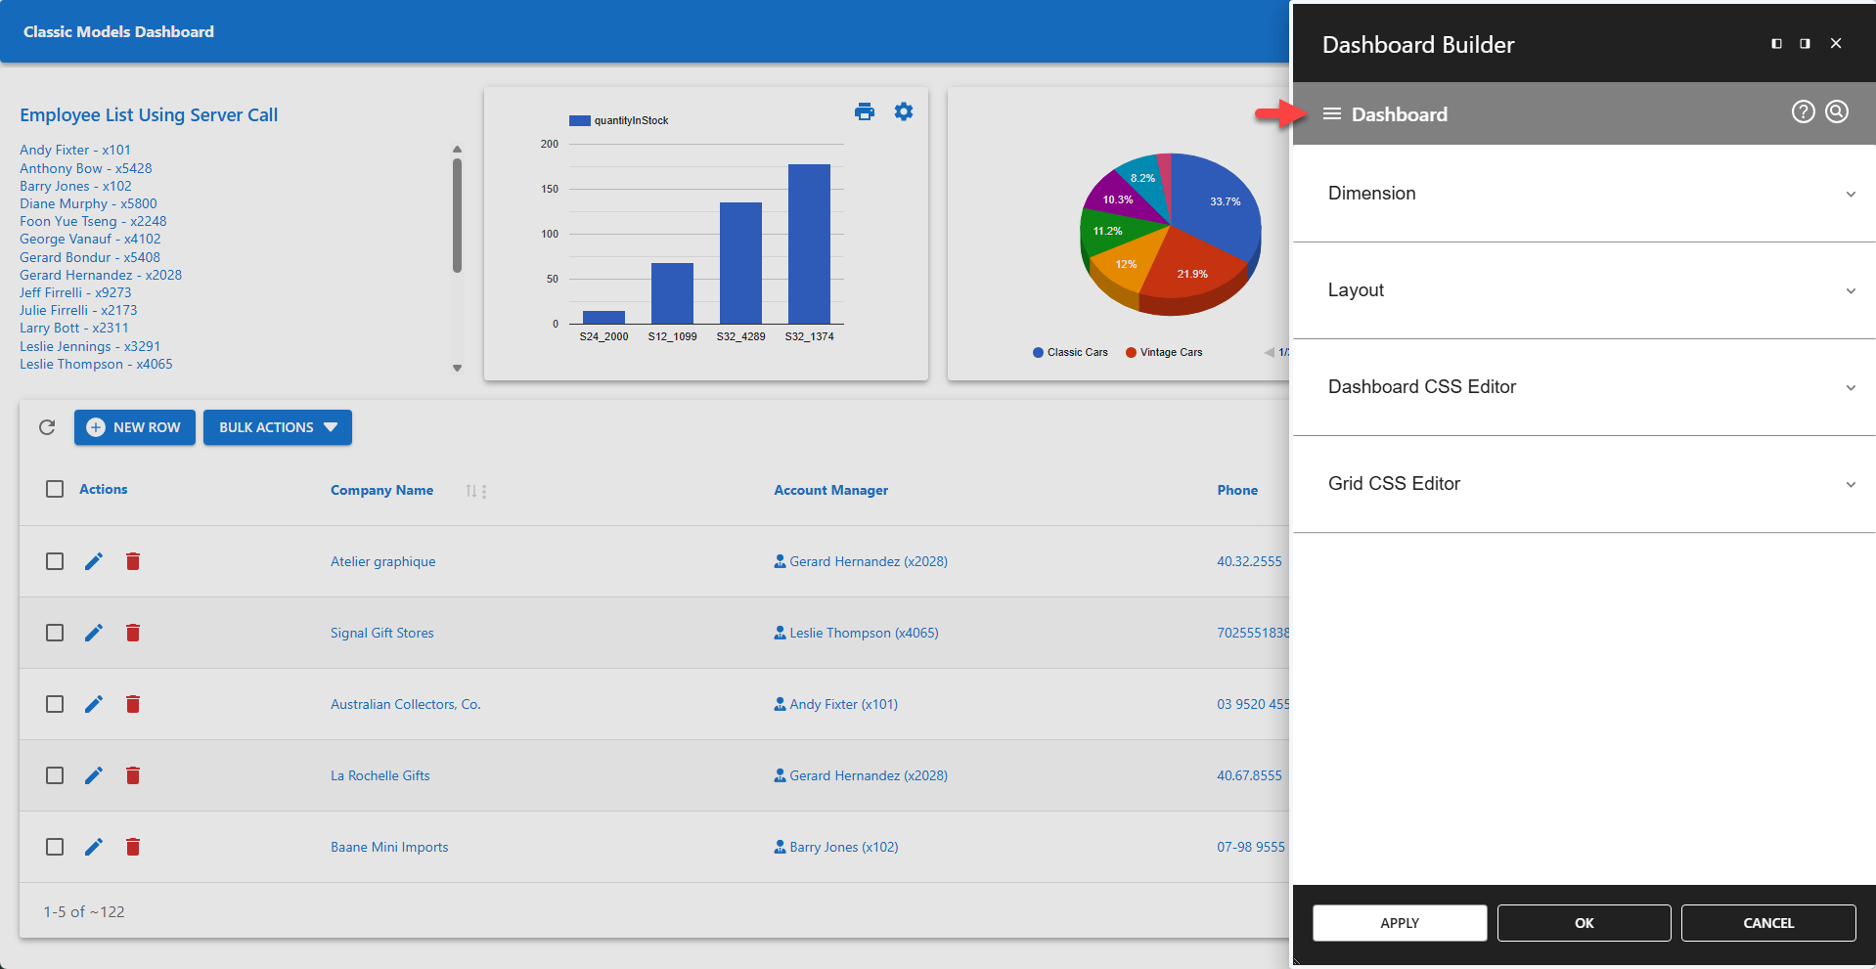Open the Company Name column kebab menu
The image size is (1876, 969).
point(485,491)
